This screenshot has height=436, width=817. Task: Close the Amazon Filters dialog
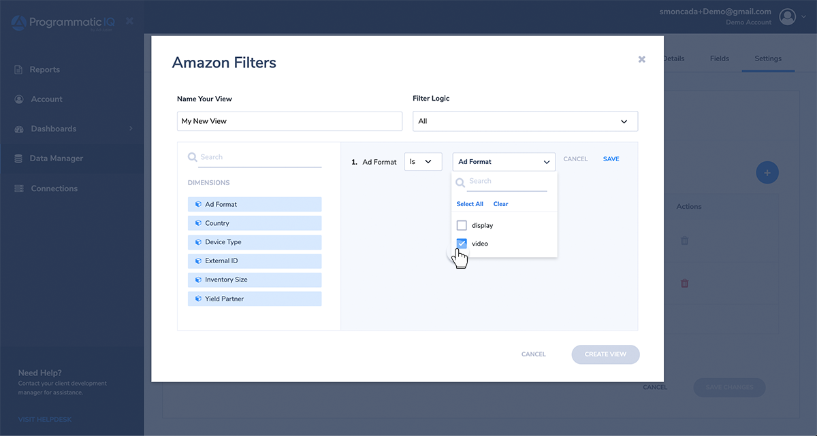coord(641,59)
